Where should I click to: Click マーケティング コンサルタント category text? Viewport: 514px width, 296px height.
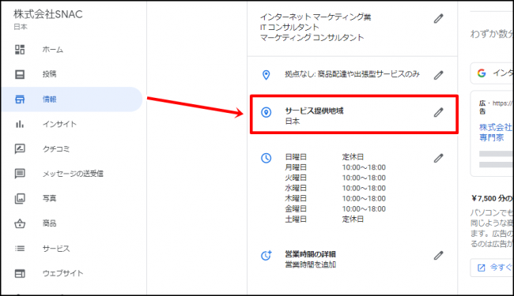tap(312, 38)
